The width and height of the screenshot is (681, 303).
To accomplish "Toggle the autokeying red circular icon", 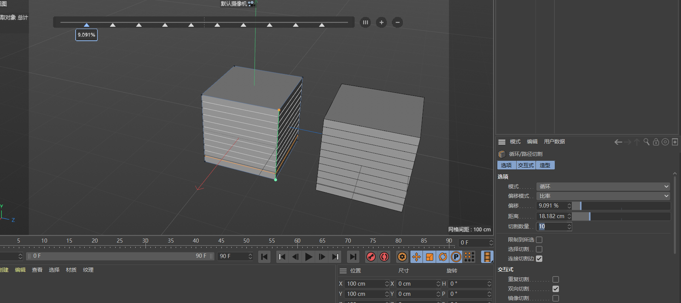I will pyautogui.click(x=384, y=257).
